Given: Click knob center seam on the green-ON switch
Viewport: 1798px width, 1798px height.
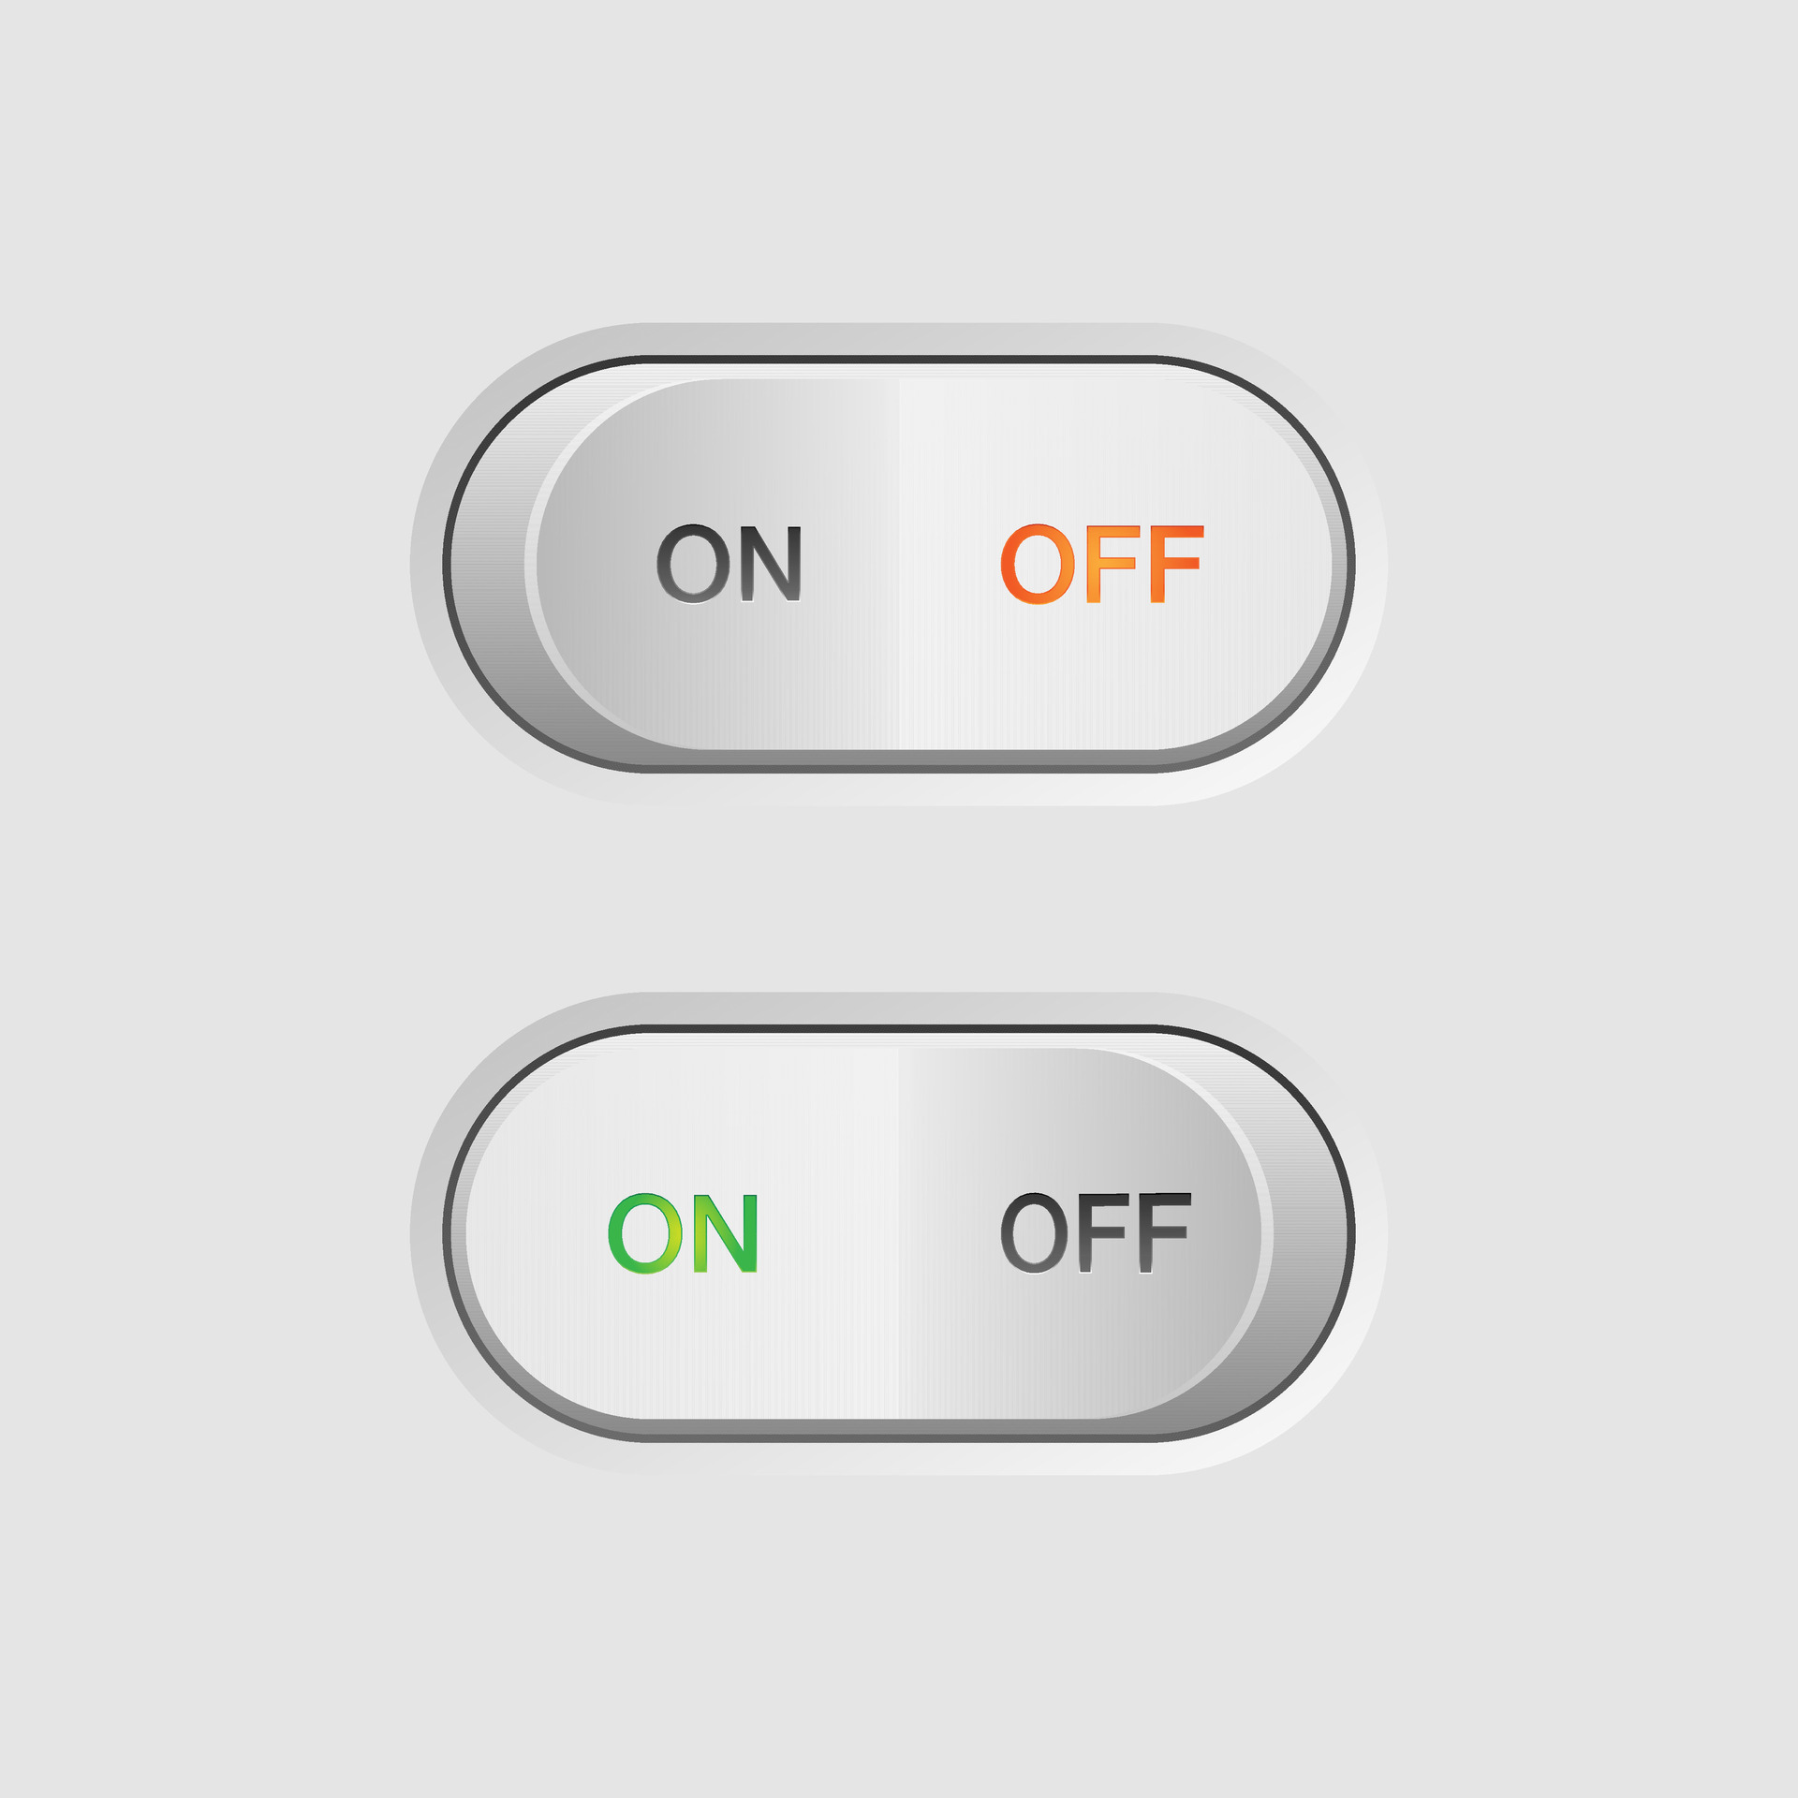Looking at the screenshot, I should coord(899,1233).
